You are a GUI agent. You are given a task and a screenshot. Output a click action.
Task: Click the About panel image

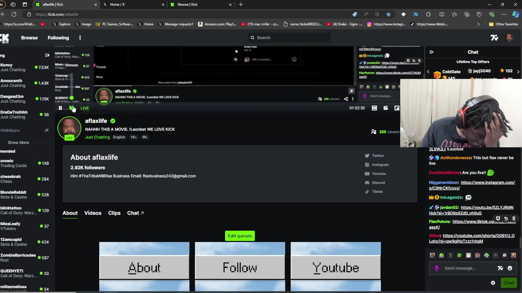click(x=144, y=267)
